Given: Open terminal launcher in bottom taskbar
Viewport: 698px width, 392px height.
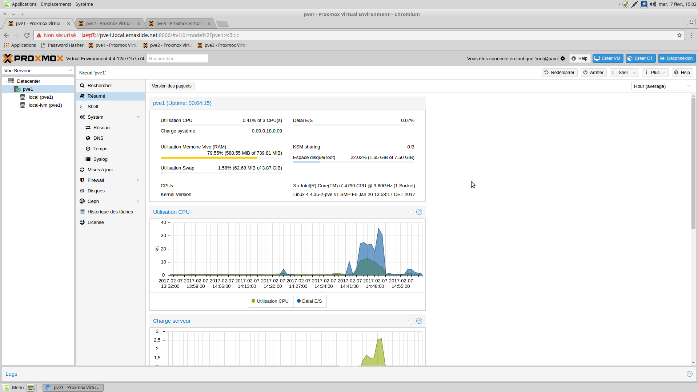Looking at the screenshot, I should [x=31, y=388].
